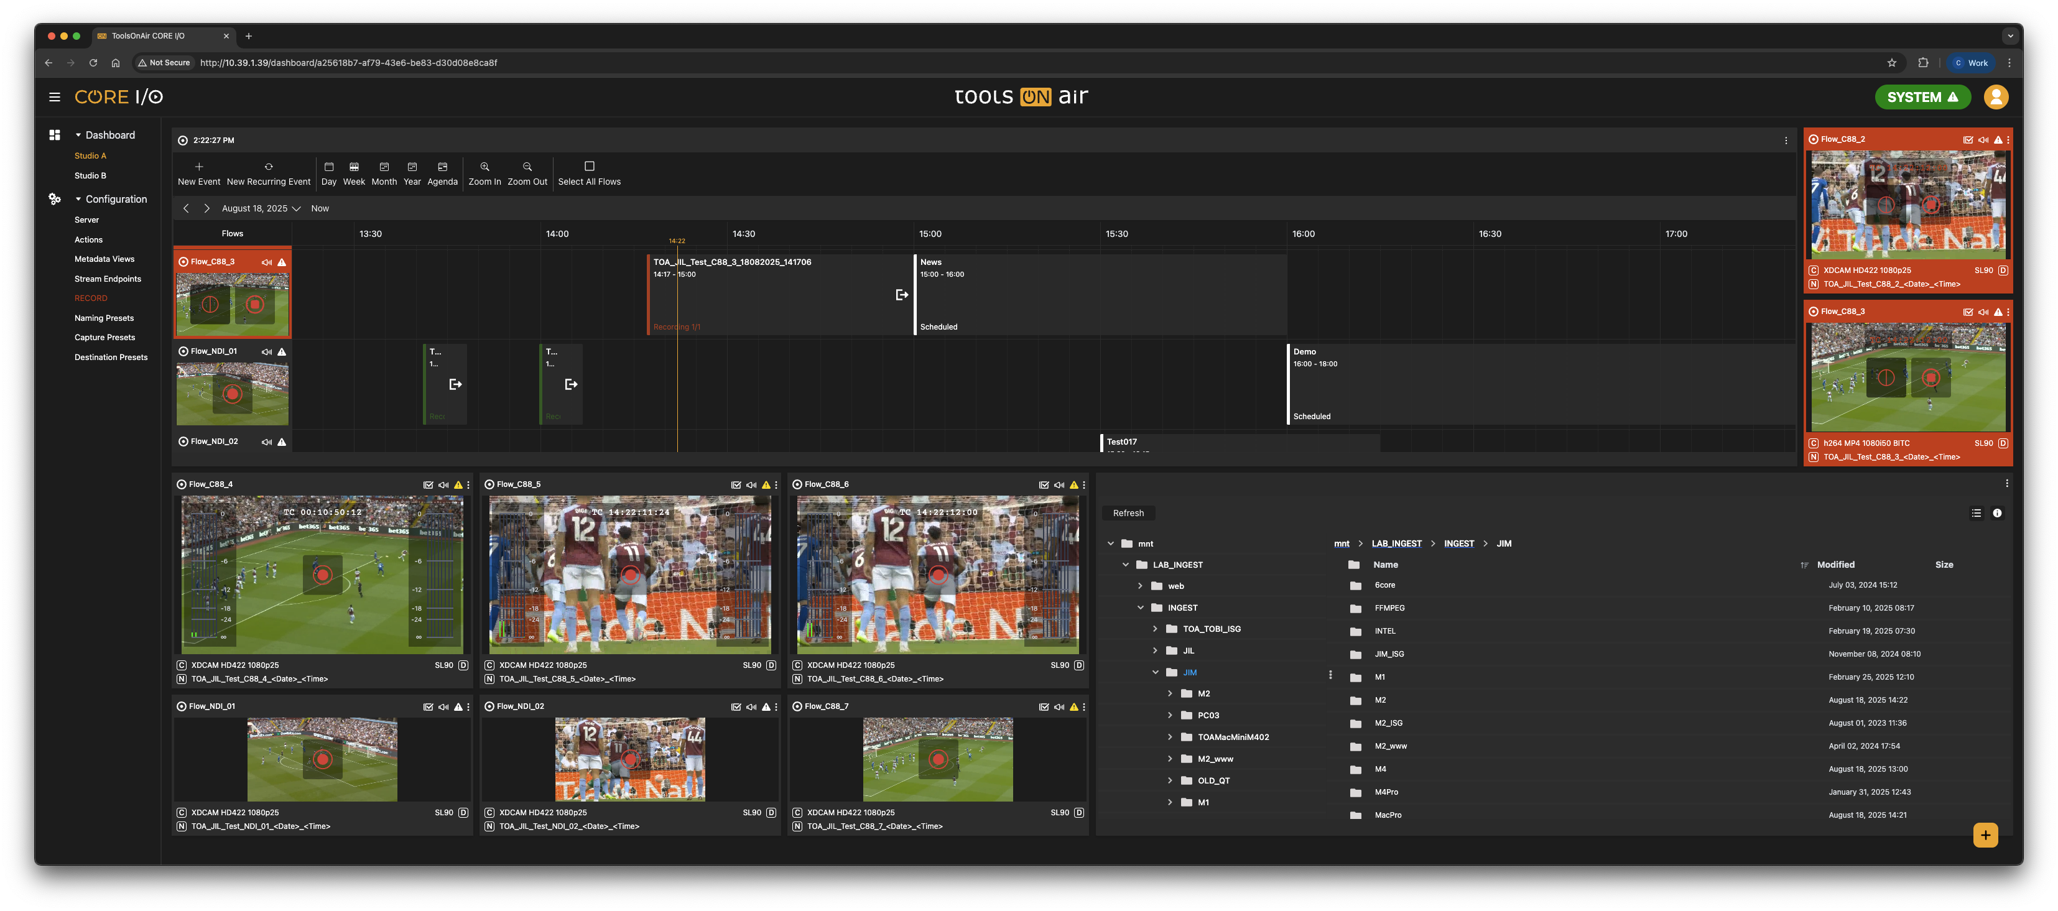The height and width of the screenshot is (911, 2058).
Task: Click the split recording icon on Flow_C88_3
Action: pos(210,305)
